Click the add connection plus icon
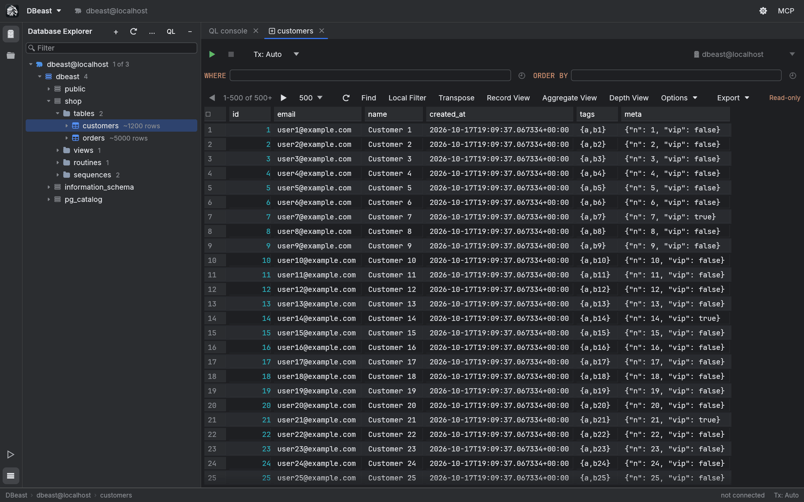This screenshot has width=804, height=502. click(x=116, y=32)
